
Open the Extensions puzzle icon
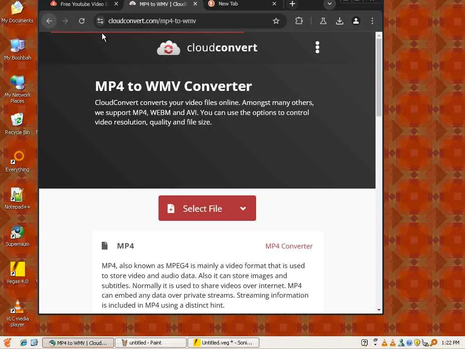coord(299,21)
